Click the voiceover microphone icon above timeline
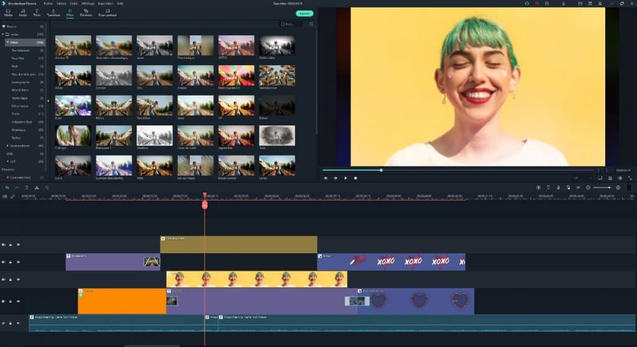The image size is (637, 347). pyautogui.click(x=559, y=187)
